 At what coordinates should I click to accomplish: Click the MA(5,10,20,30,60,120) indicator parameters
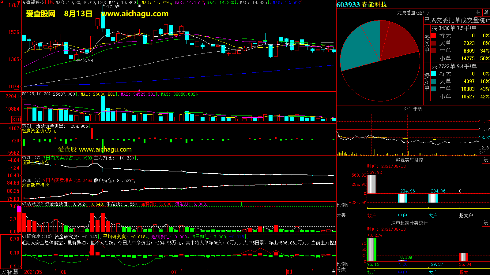click(x=81, y=2)
